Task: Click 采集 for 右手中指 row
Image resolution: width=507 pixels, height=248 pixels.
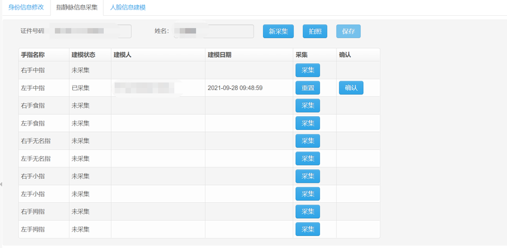Action: (x=307, y=70)
